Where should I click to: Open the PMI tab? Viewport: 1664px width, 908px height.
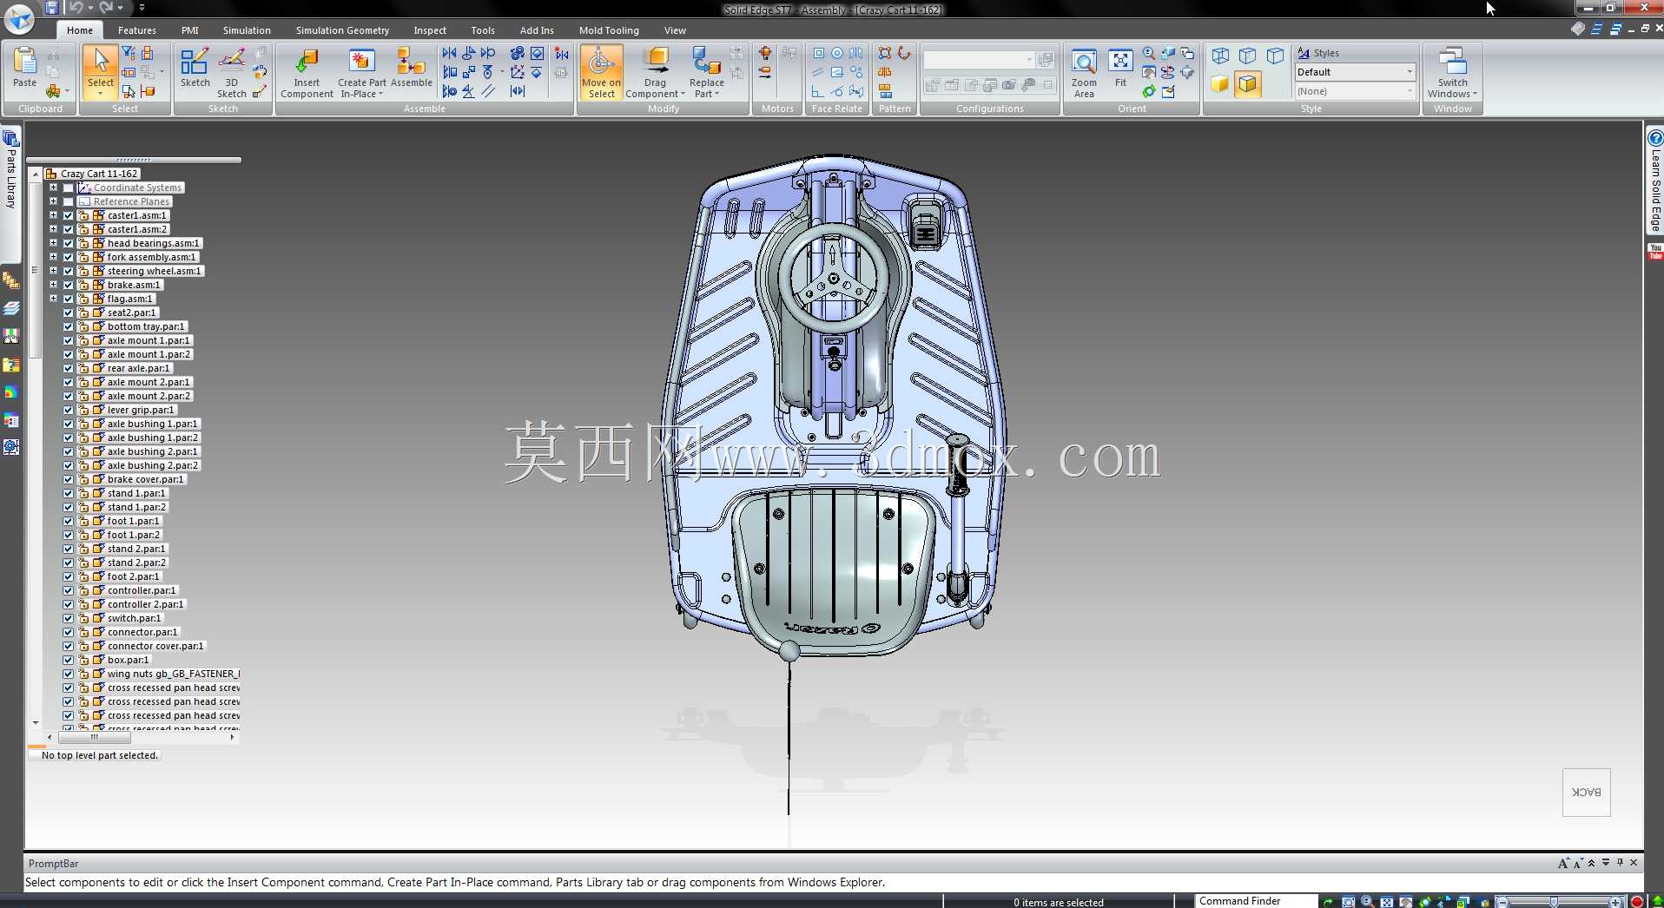coord(190,30)
